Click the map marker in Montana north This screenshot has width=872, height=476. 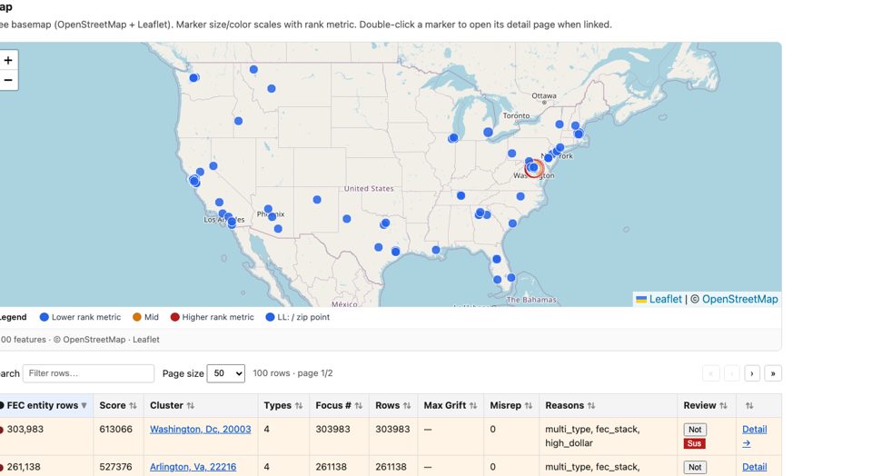[x=253, y=70]
